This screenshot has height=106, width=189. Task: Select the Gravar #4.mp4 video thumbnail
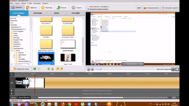(x=68, y=44)
